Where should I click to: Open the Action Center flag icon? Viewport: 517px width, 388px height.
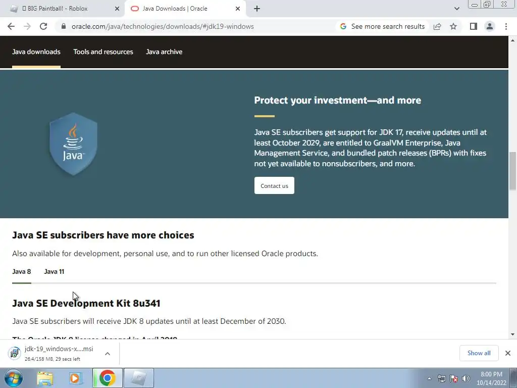tap(454, 378)
